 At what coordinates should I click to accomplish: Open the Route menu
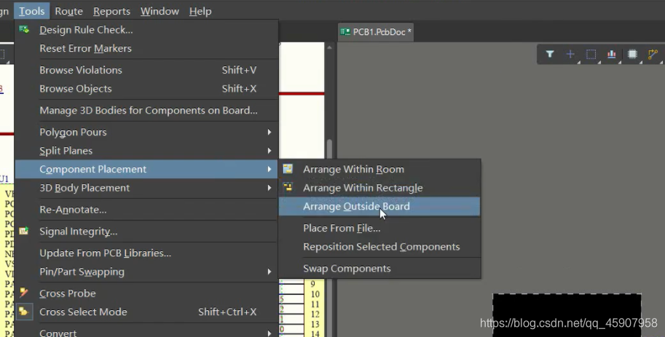click(x=68, y=11)
